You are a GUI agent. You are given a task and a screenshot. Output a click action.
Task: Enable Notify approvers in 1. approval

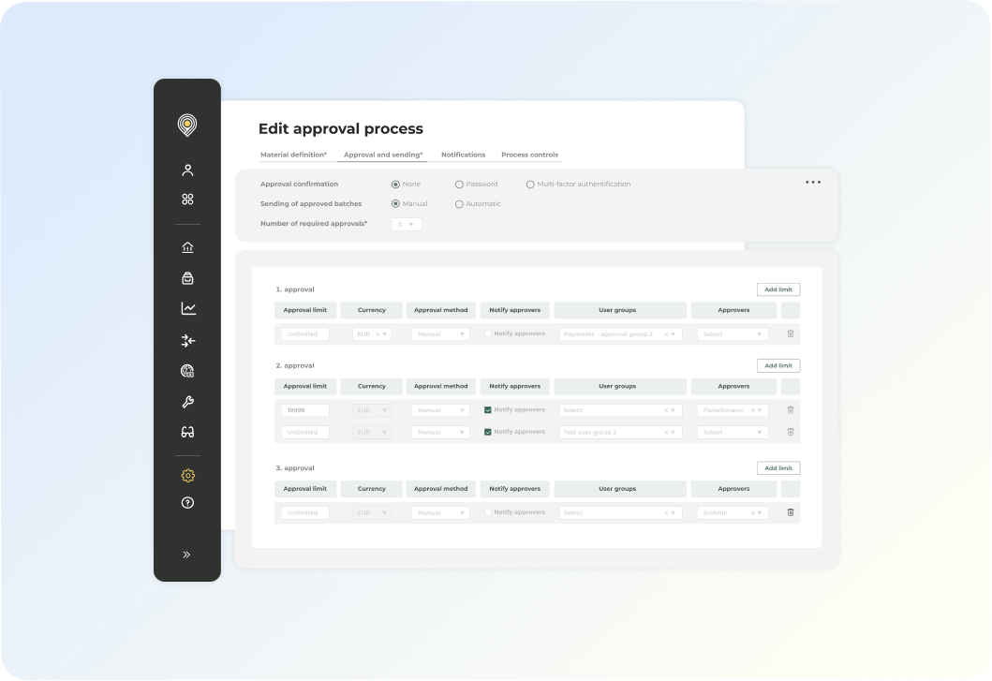pyautogui.click(x=488, y=333)
